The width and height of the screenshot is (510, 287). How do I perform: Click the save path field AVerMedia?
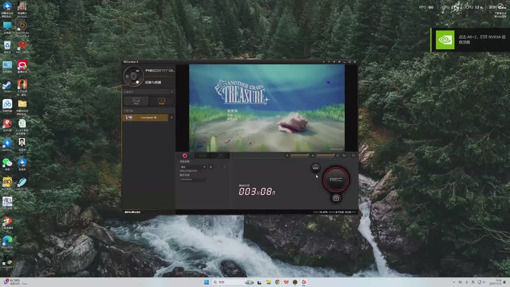pos(193,179)
